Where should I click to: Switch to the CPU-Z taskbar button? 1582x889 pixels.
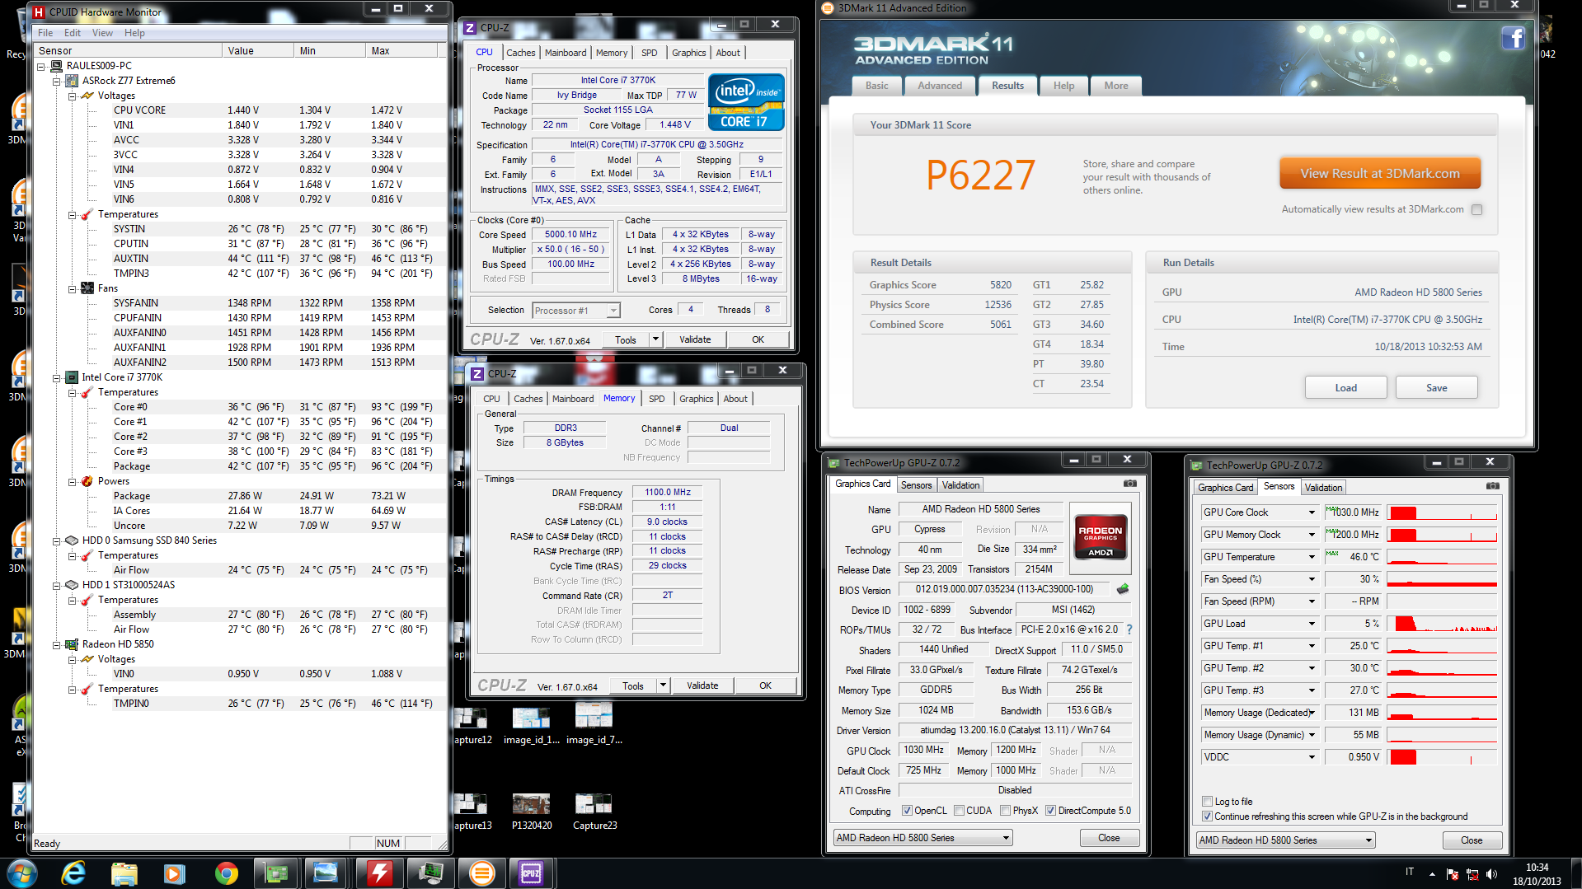(x=531, y=873)
